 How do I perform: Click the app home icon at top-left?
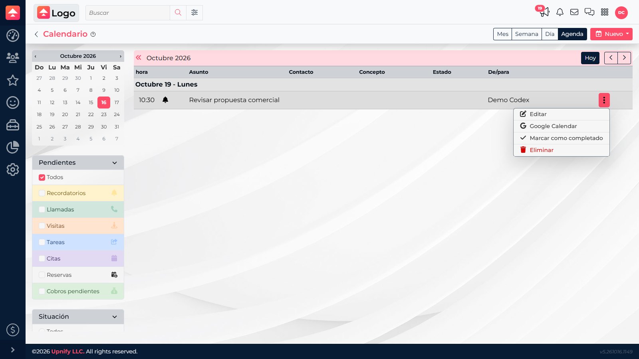coord(13,13)
